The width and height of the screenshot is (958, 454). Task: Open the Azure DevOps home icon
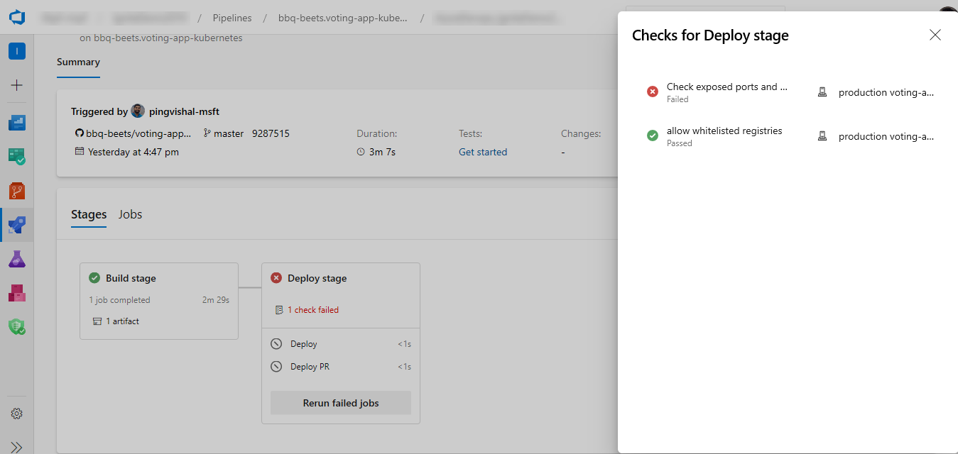(x=16, y=17)
